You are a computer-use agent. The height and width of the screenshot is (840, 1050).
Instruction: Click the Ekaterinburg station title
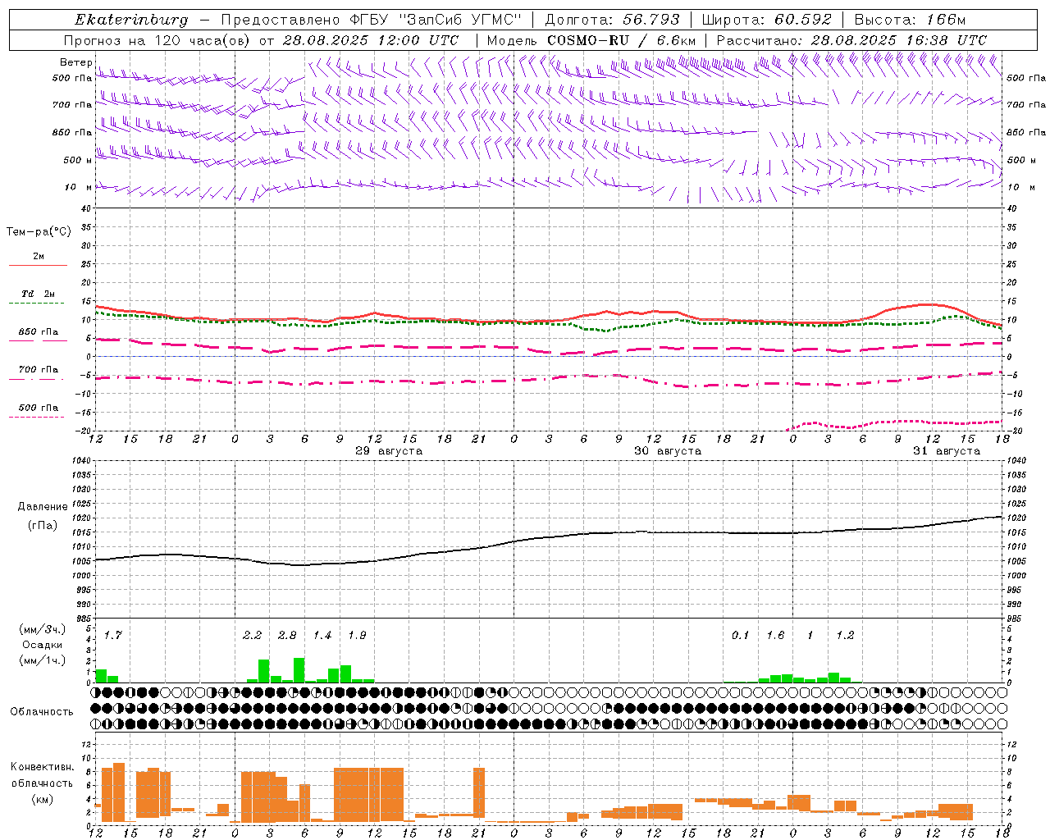pyautogui.click(x=131, y=20)
